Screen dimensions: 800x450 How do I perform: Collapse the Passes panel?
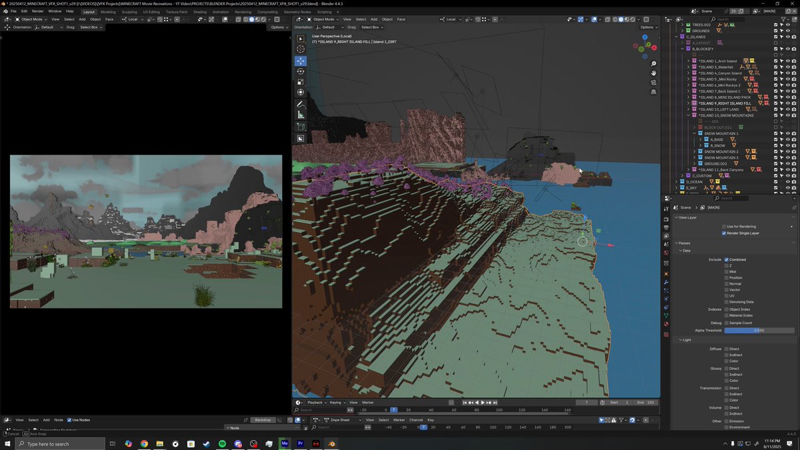point(677,243)
